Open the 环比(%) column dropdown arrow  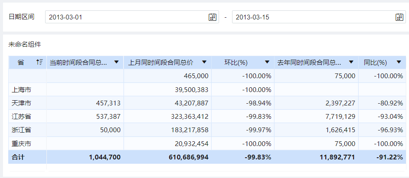pos(267,62)
